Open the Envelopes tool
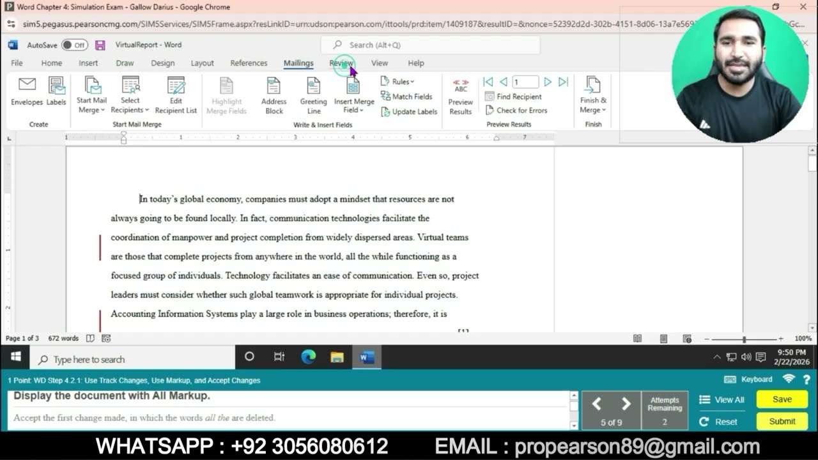The width and height of the screenshot is (818, 460). 27,91
